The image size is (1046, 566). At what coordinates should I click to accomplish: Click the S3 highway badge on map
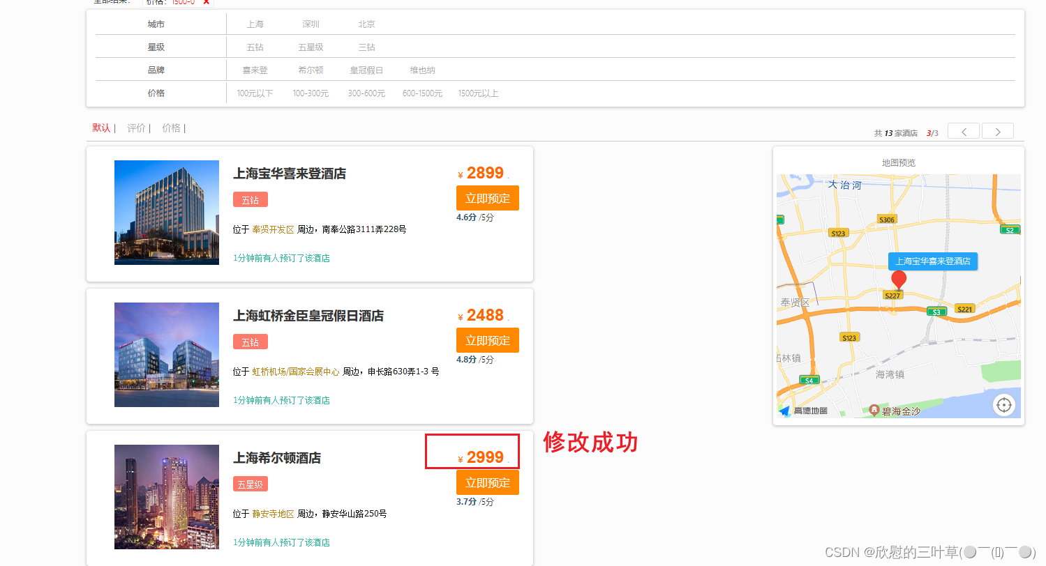(x=936, y=312)
